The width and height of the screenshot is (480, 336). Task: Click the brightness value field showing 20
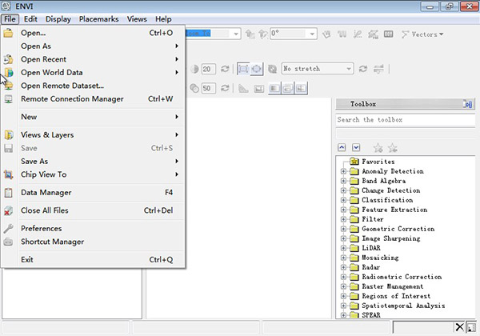[x=208, y=69]
